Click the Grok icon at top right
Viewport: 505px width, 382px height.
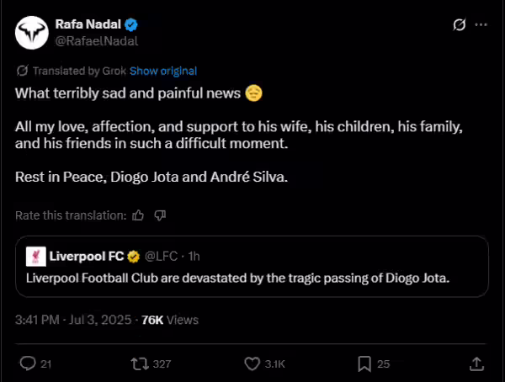460,24
